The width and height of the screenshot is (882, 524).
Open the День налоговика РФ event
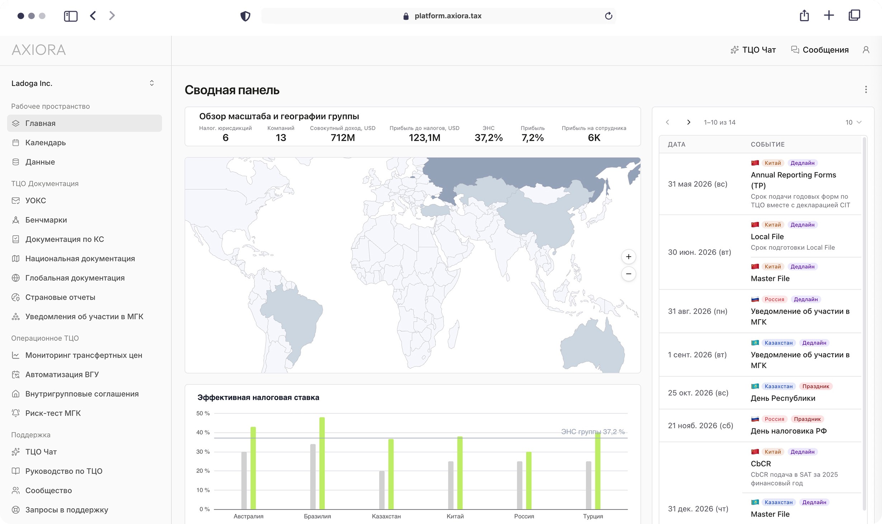tap(789, 431)
